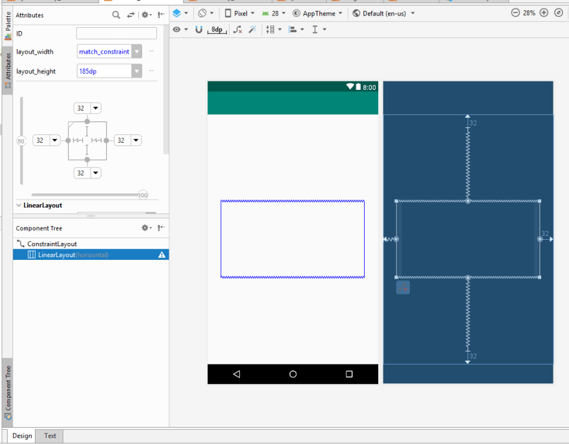Delete top constraint dot in inspector
Viewport: 569px width, 444px height.
[87, 122]
